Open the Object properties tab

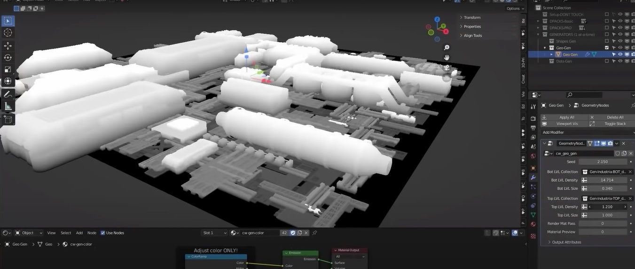coord(533,168)
